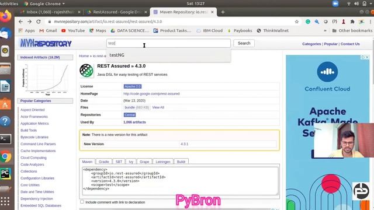The width and height of the screenshot is (374, 210).
Task: Select the Gradle dependency tab
Action: tap(104, 162)
